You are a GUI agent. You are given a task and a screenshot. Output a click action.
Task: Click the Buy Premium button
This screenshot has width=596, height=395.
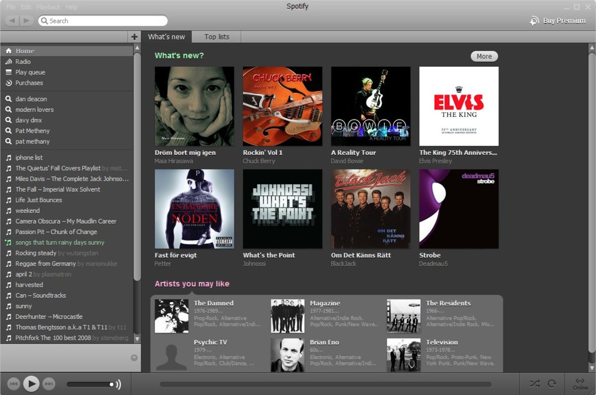[x=558, y=21]
